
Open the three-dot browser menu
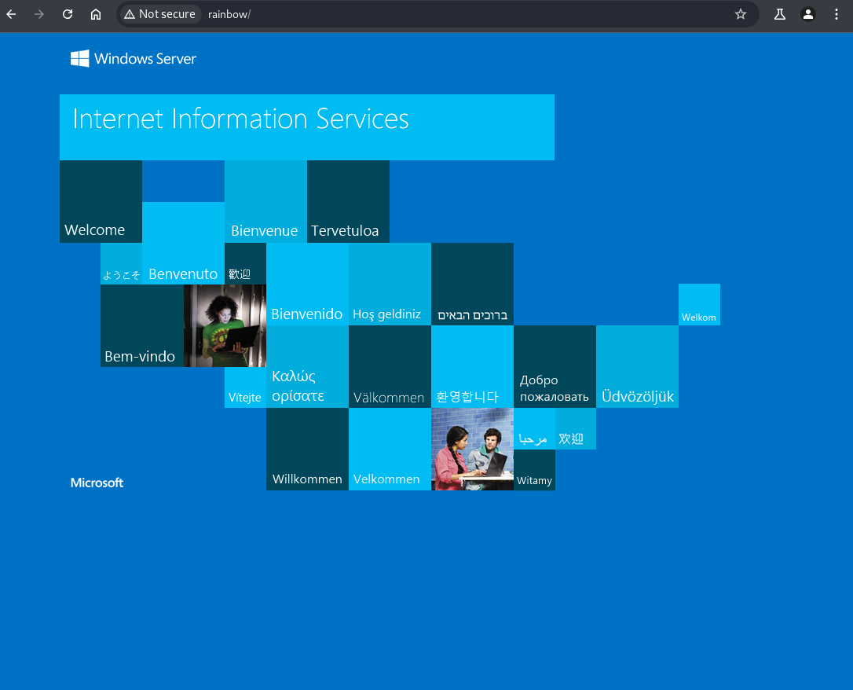click(x=837, y=14)
